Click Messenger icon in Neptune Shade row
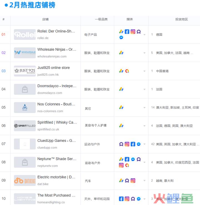 point(133,159)
